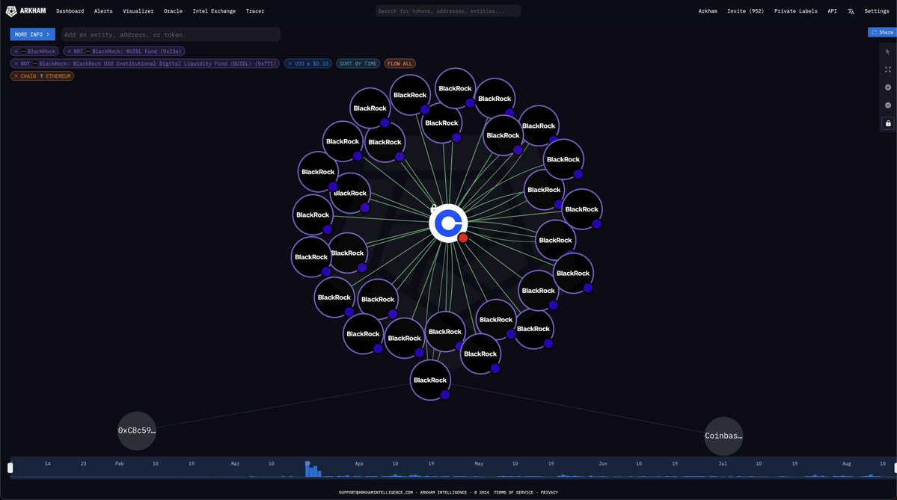This screenshot has width=897, height=500.
Task: Click the 'Aug' label on the timeline
Action: (x=847, y=464)
